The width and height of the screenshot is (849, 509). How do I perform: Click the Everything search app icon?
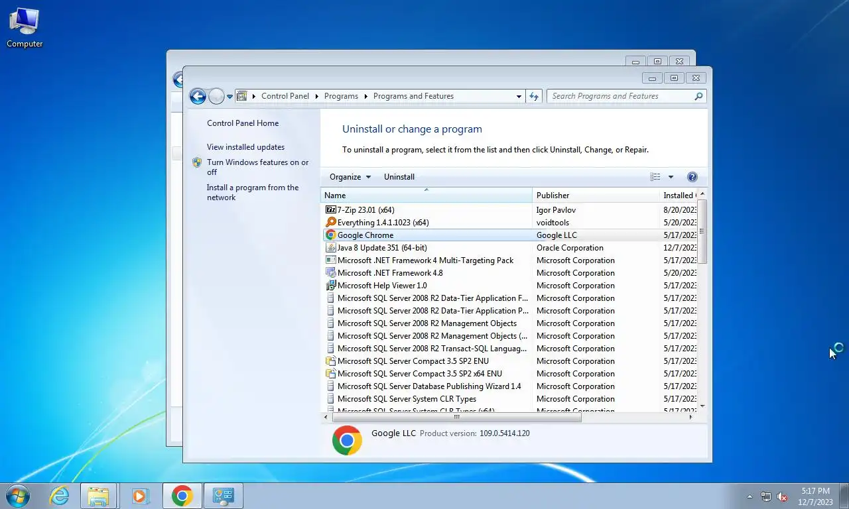pos(331,223)
